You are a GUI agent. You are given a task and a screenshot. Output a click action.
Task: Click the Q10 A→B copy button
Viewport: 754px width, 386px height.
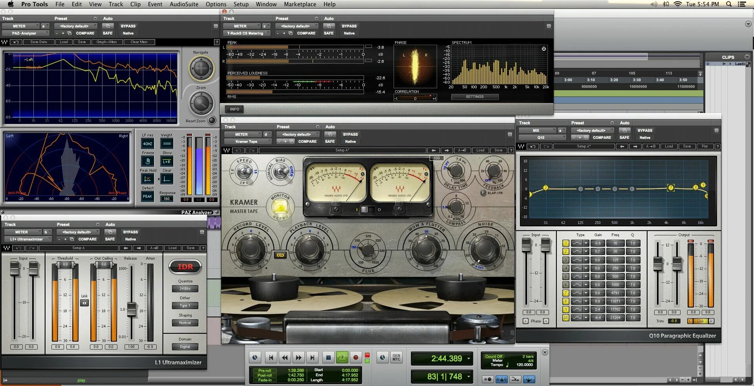click(x=651, y=146)
